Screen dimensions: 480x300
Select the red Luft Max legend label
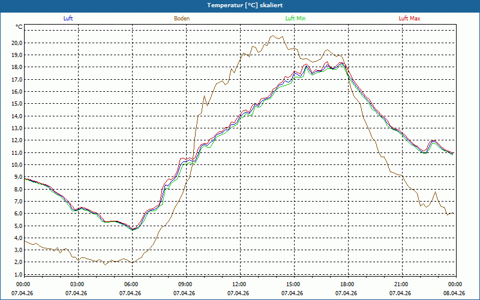point(409,19)
